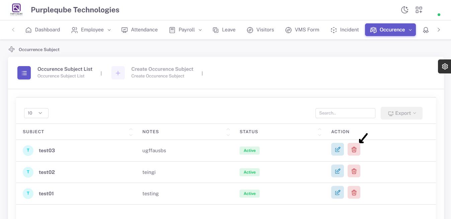Delete the test03 subject
451x219 pixels.
click(x=354, y=149)
